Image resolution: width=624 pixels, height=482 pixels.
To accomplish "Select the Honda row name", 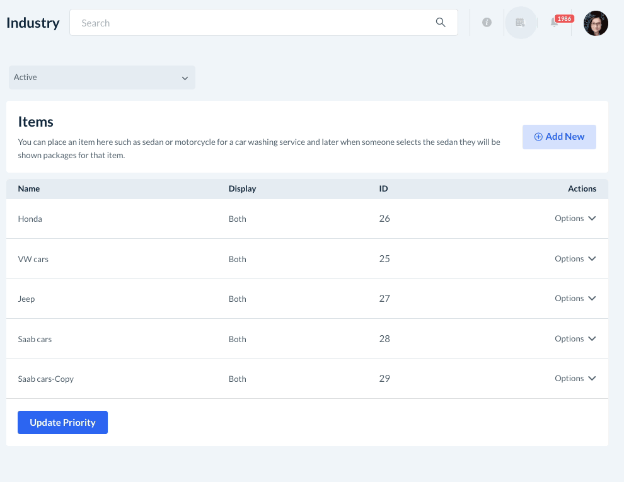I will pos(30,219).
